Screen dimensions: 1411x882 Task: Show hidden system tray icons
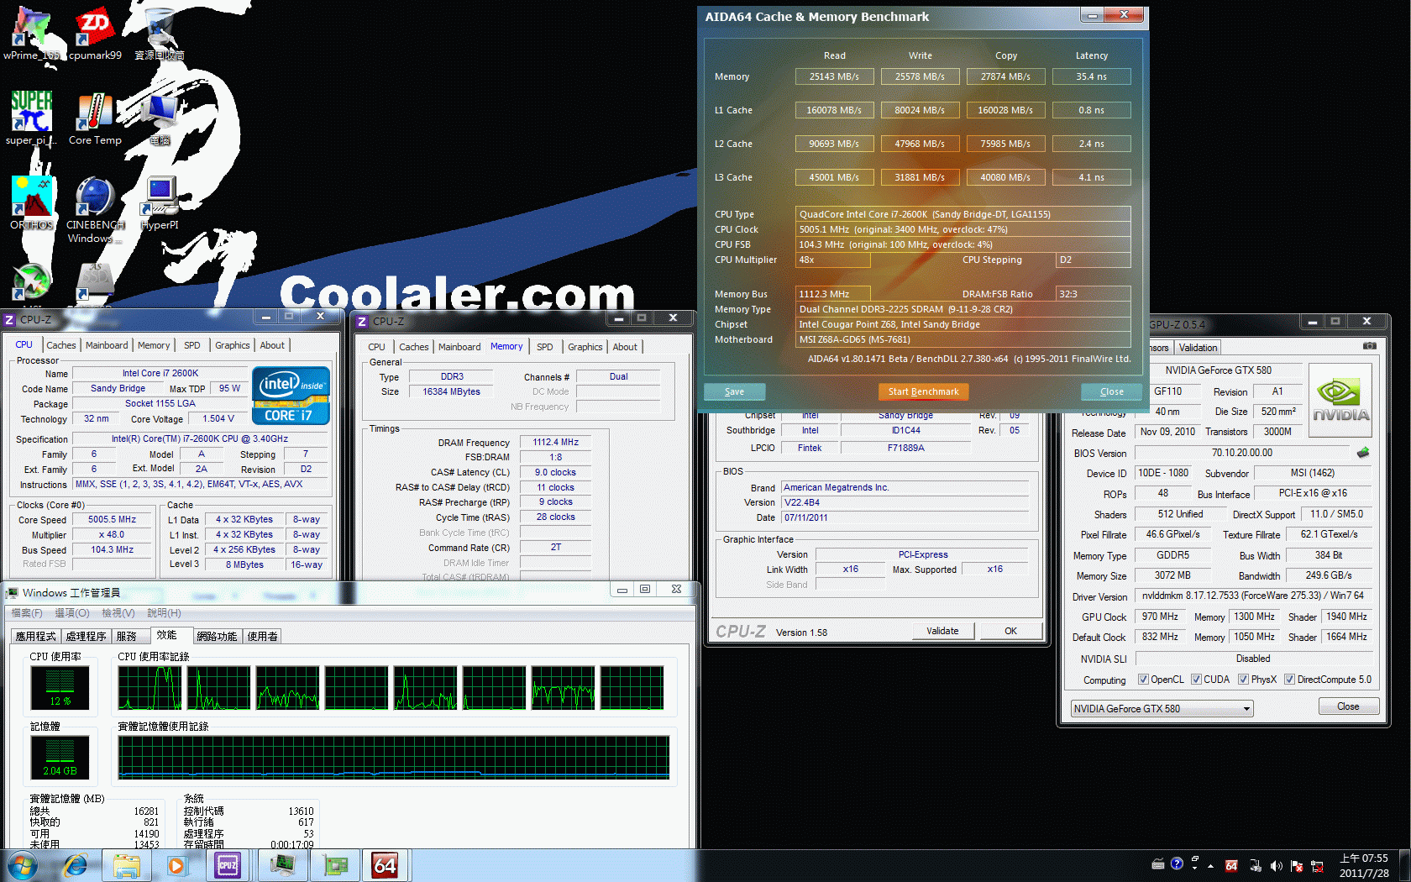coord(1210,865)
